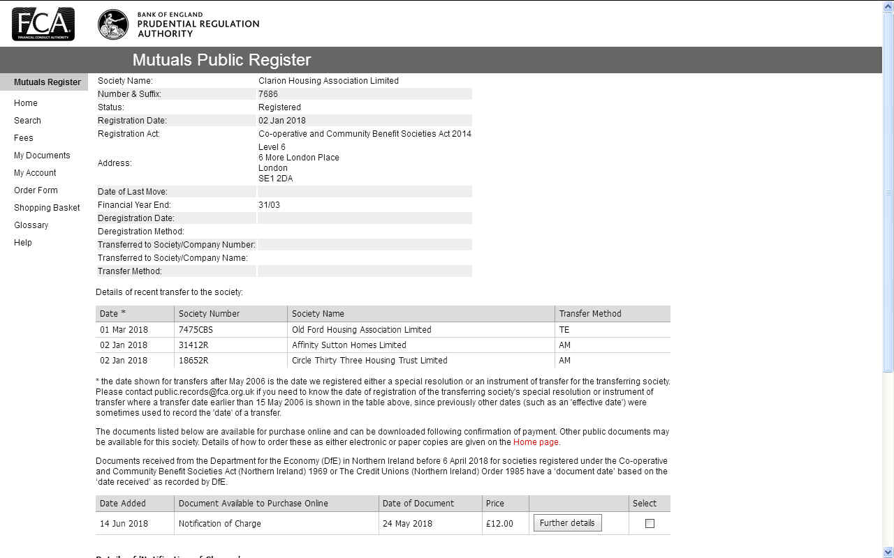Click Further details for Notification of Charge
894x558 pixels.
coord(567,523)
